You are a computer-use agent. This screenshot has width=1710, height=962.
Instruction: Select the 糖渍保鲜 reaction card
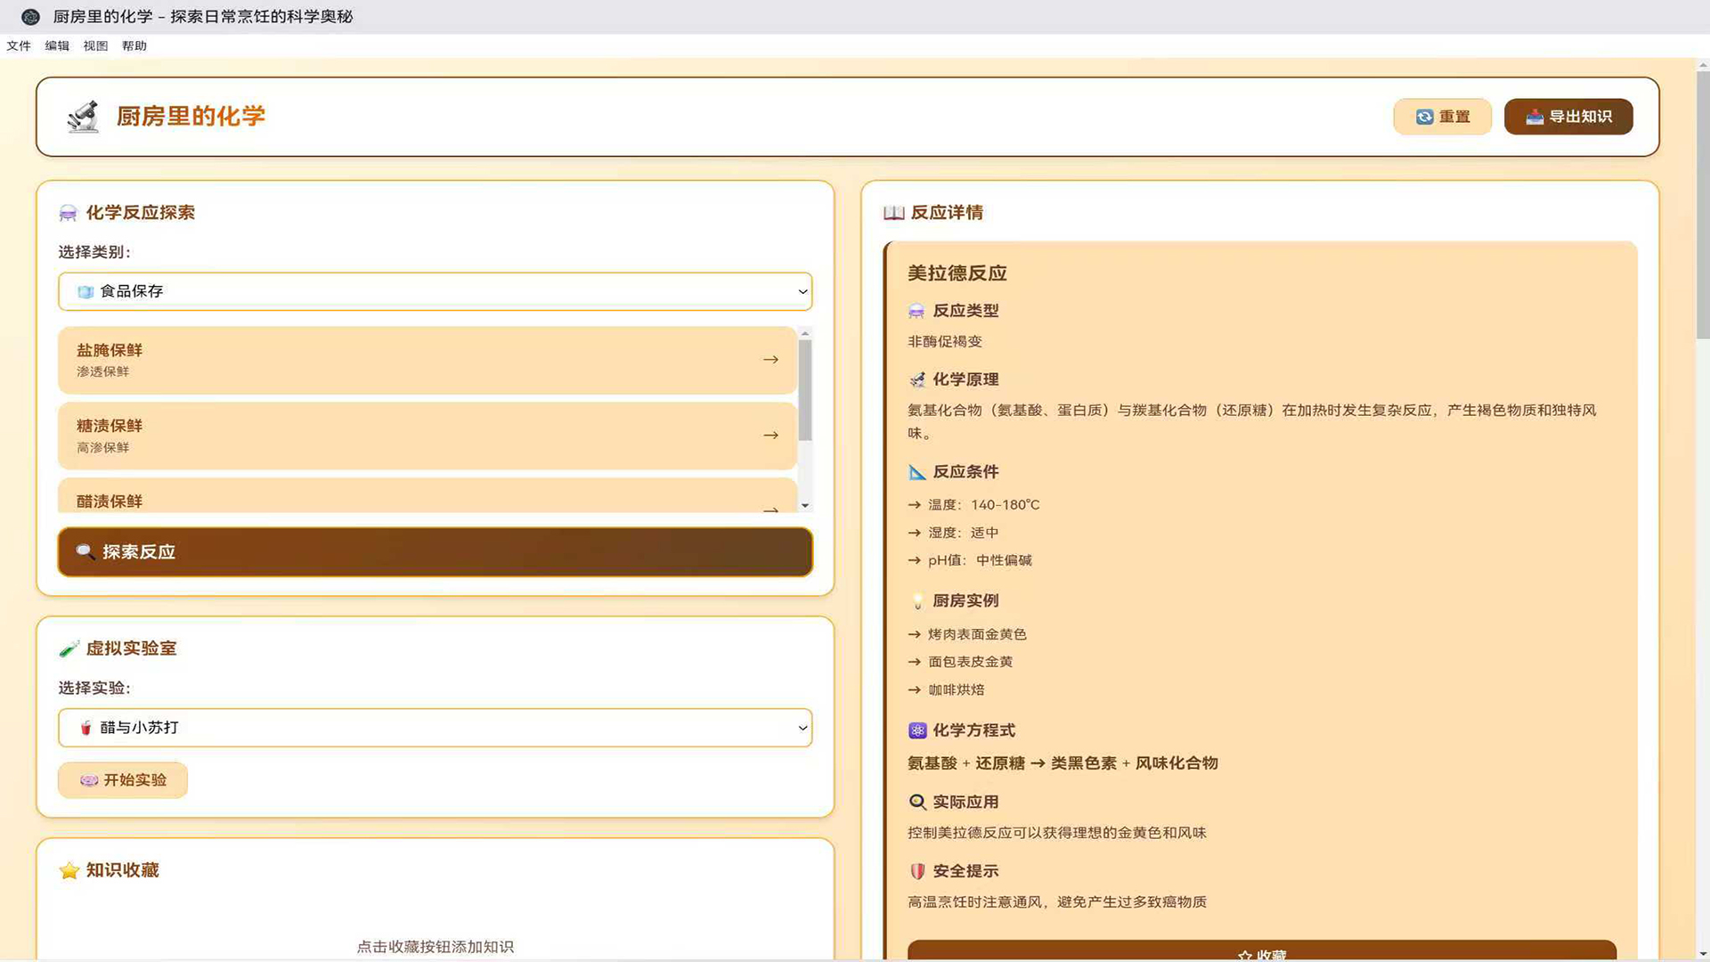pyautogui.click(x=427, y=436)
